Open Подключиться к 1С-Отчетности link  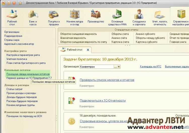103,101
